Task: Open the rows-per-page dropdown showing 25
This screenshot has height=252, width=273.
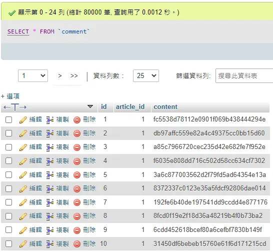Action: pos(146,76)
